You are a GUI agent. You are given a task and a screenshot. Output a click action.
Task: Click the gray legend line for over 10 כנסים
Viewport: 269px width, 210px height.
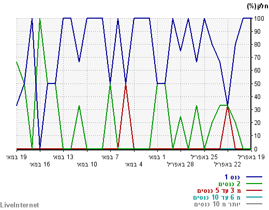click(254, 204)
